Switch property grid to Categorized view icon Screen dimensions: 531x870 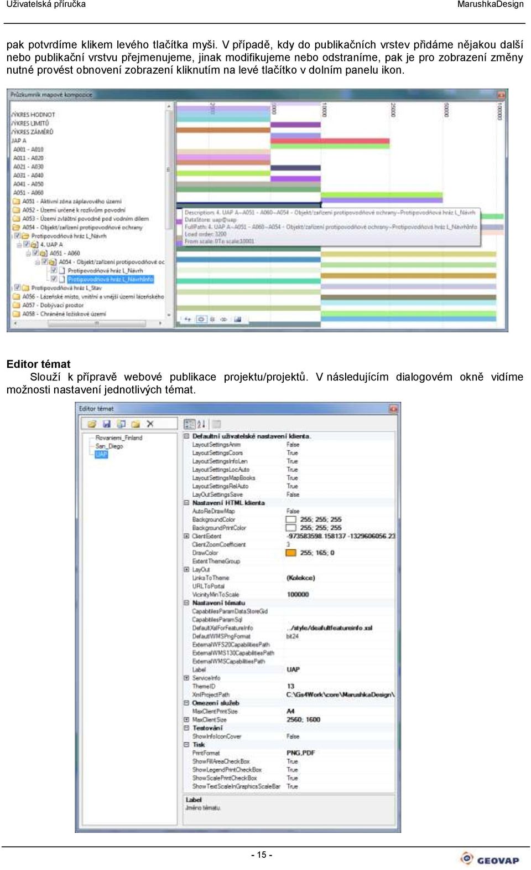(x=190, y=424)
